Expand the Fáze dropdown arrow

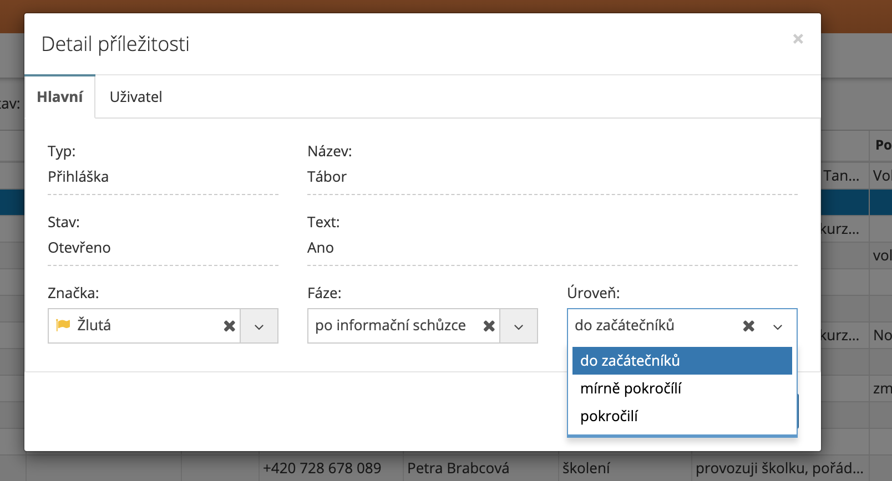click(518, 326)
